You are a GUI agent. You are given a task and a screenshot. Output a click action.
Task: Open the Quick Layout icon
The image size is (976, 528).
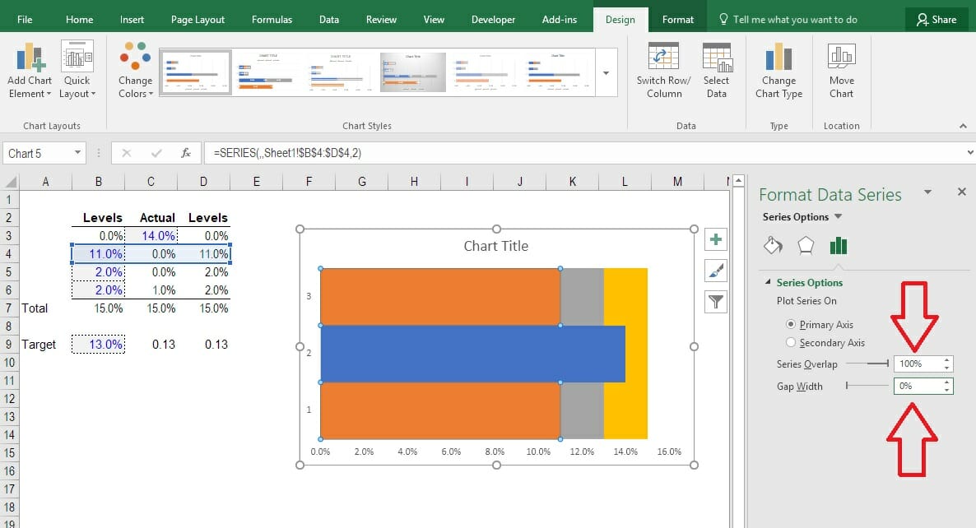point(77,57)
